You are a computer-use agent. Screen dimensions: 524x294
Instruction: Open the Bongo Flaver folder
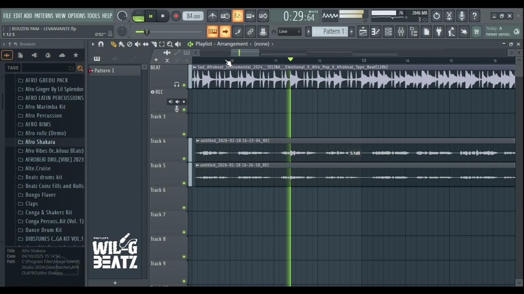pos(41,195)
